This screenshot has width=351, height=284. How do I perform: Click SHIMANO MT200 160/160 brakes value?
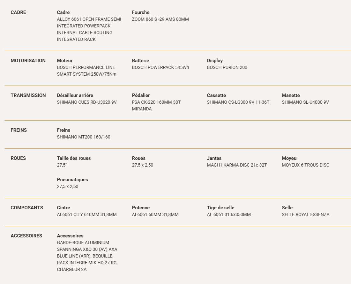[84, 137]
